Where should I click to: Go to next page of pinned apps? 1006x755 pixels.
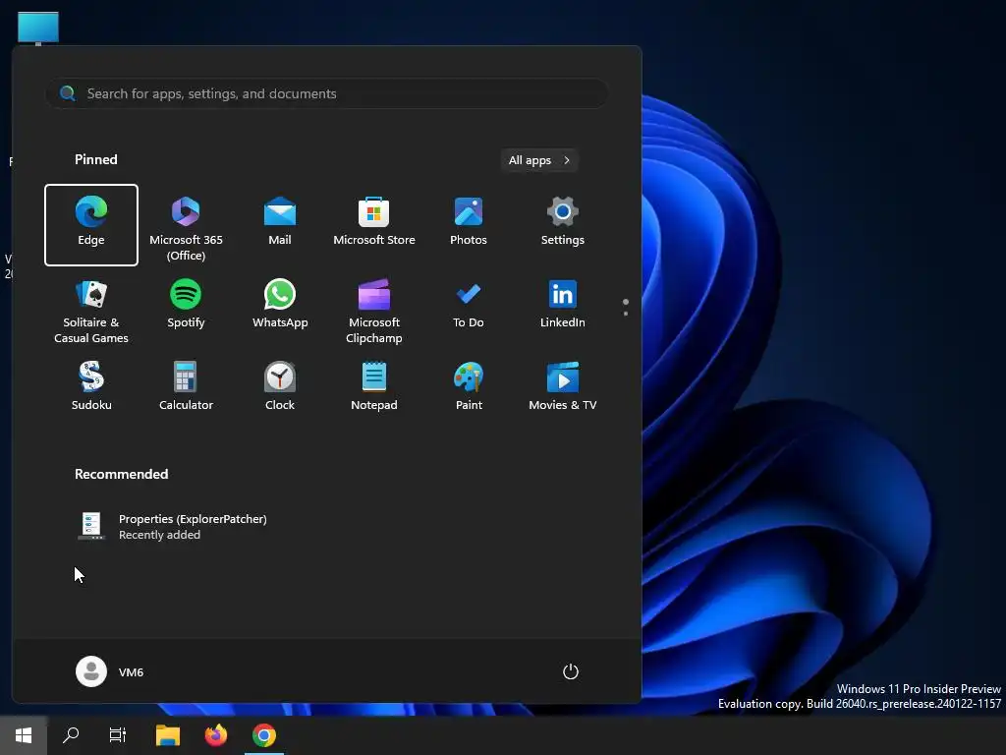click(626, 314)
